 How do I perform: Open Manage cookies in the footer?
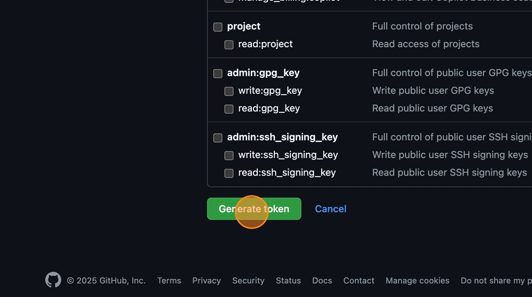(418, 280)
